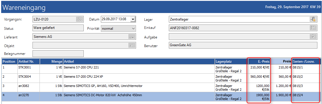Expand the Priorität dropdown showing normal
Screen dimensions: 322x104
[x=133, y=28]
